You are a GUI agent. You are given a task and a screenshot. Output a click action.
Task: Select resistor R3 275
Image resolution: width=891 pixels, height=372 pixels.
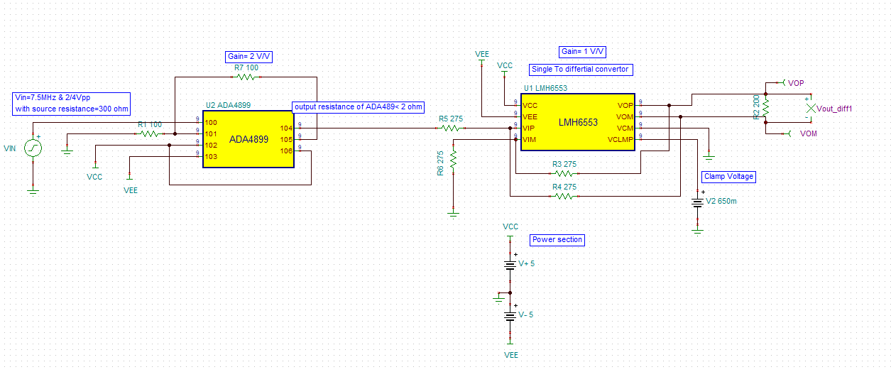pyautogui.click(x=564, y=173)
